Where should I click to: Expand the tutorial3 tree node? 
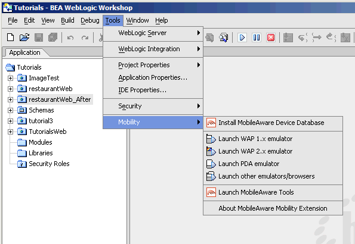[10, 121]
